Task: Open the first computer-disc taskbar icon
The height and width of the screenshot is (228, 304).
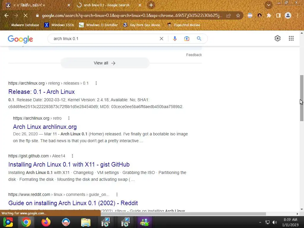Action: pos(106,222)
